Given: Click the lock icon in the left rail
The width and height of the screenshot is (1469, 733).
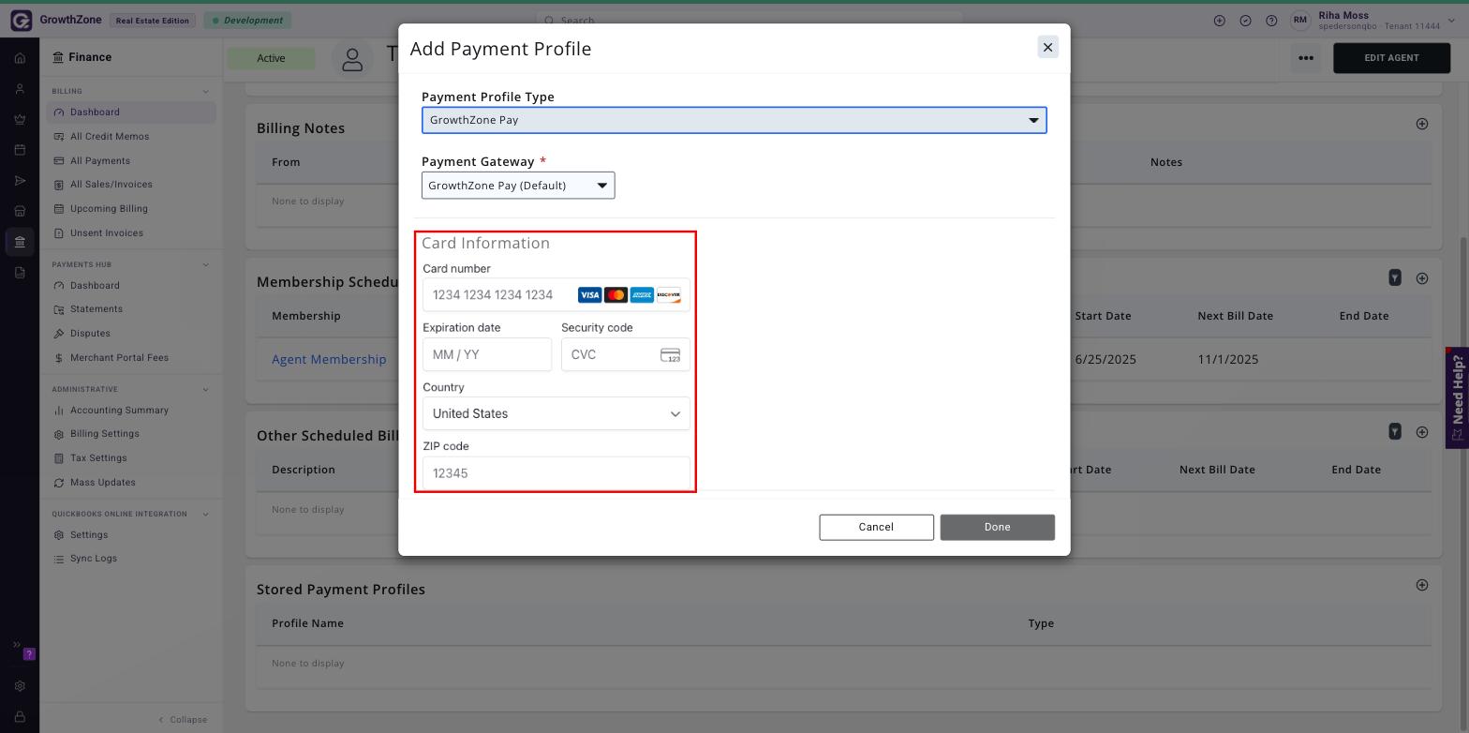Looking at the screenshot, I should click(20, 717).
